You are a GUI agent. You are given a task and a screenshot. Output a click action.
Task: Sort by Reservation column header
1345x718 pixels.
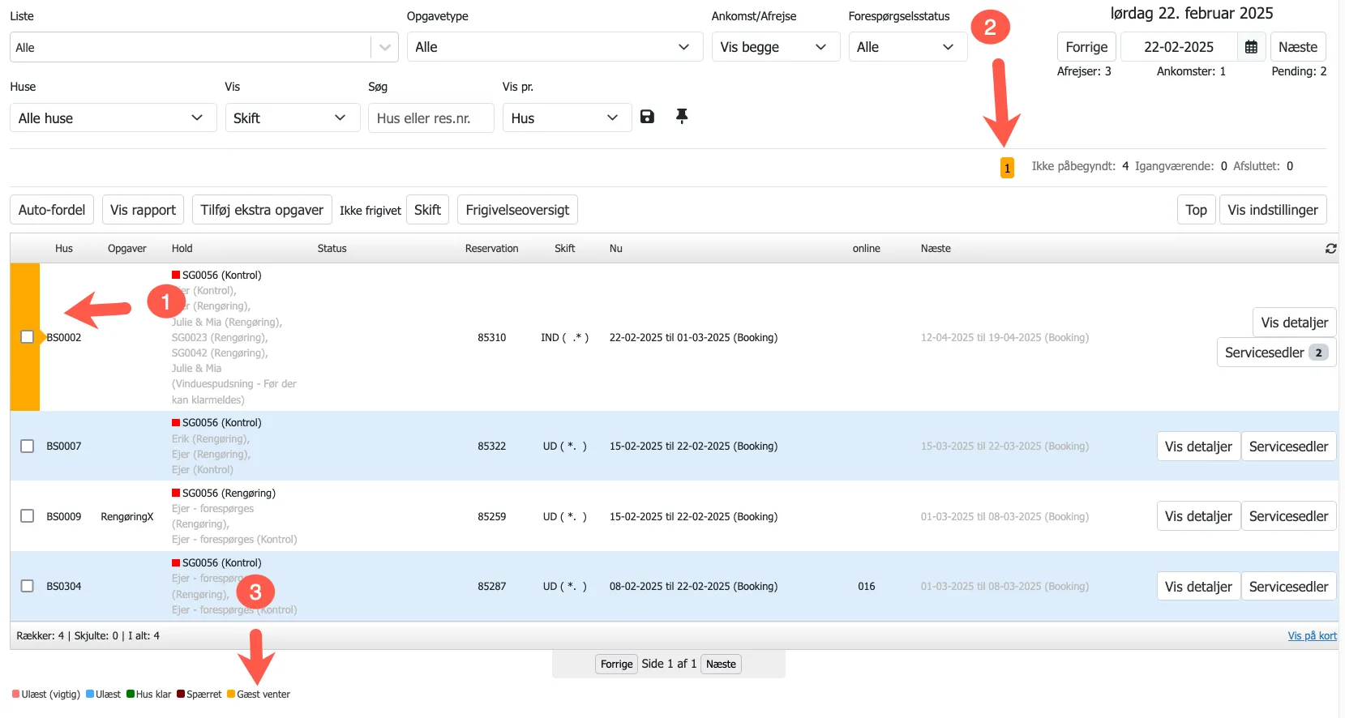491,249
